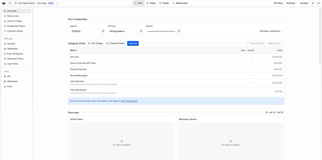Click the 'Query Channels API Calls' row label
Viewport: 322px width, 160px height.
83,63
